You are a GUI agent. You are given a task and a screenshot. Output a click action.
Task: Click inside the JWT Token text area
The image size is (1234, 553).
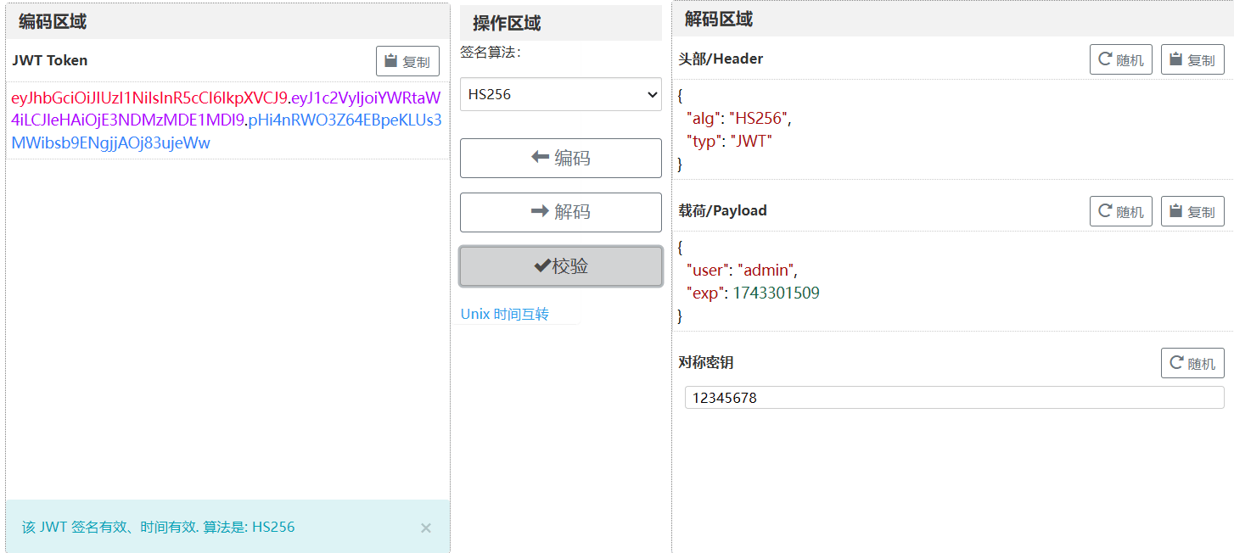coord(227,322)
